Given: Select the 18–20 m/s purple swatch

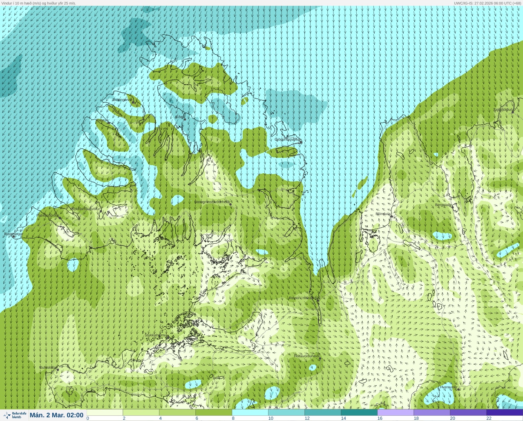Looking at the screenshot, I should 432,412.
